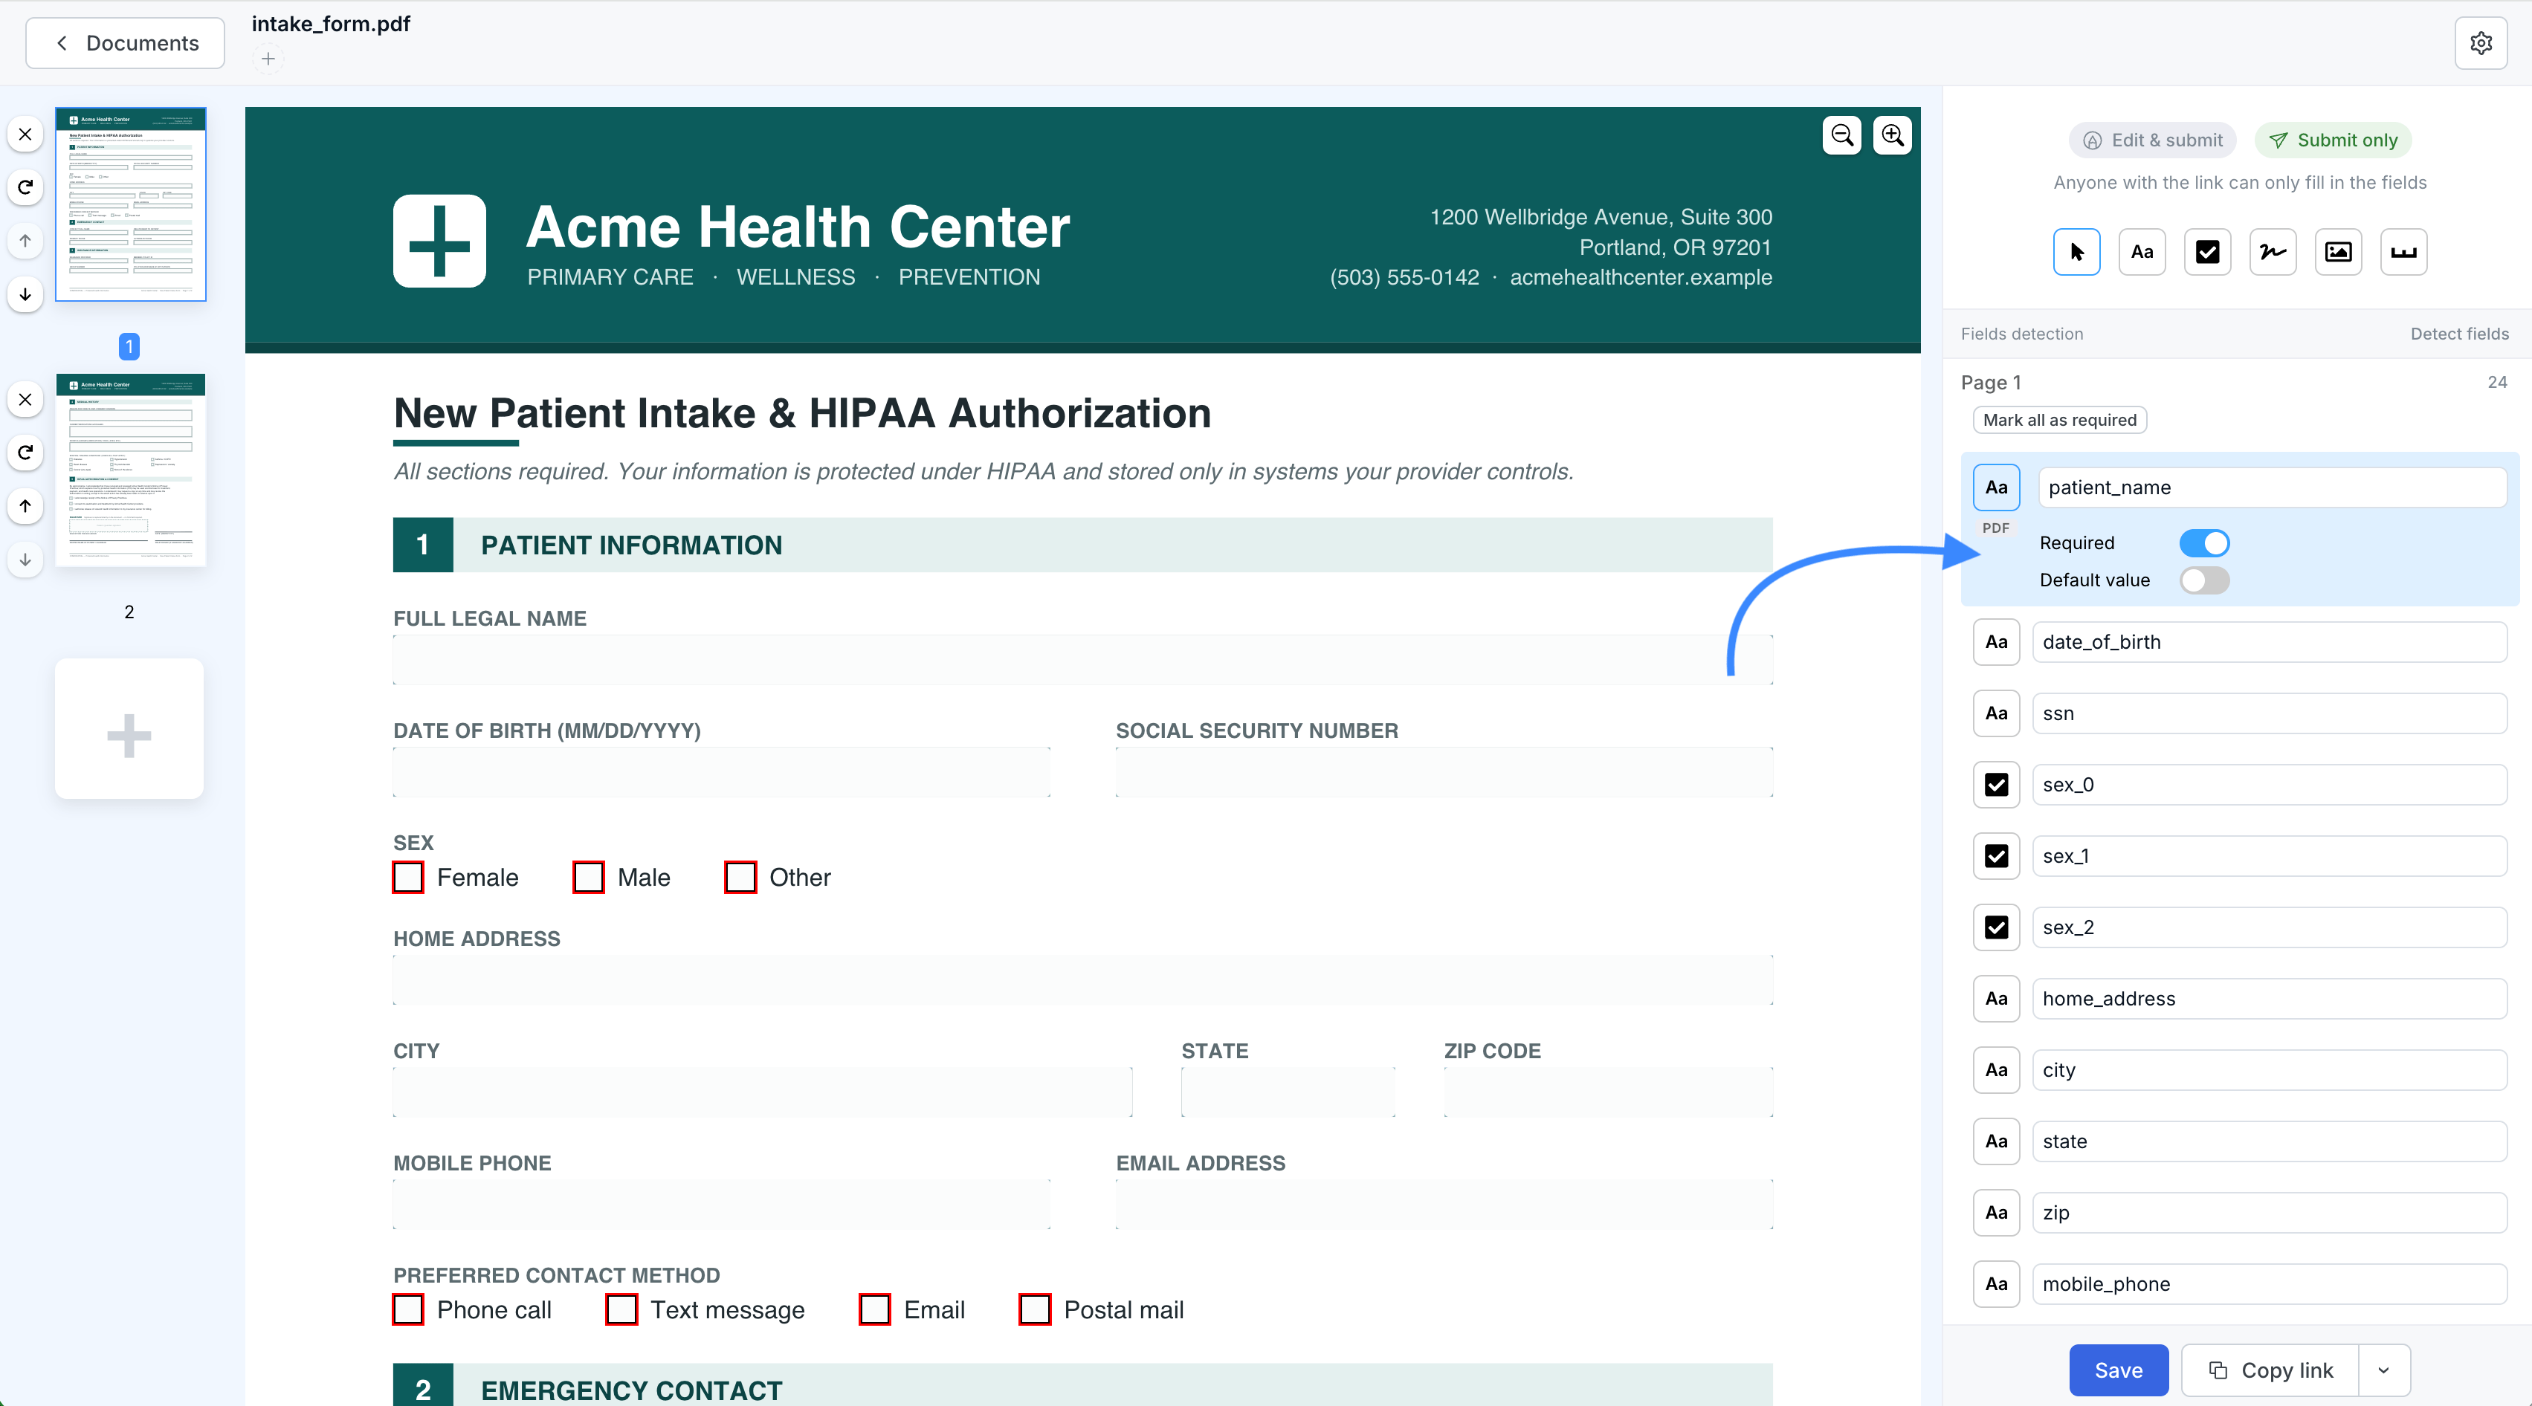The image size is (2532, 1406).
Task: Enable the Default value toggle
Action: click(2203, 580)
